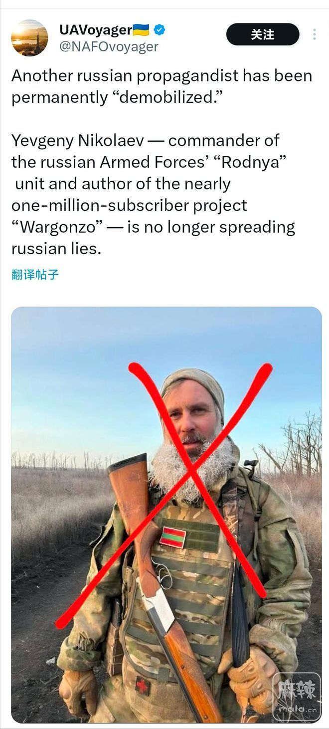Screen dimensions: 329x729
Task: Click the Ukrainian flag emoji by the name
Action: pyautogui.click(x=141, y=30)
